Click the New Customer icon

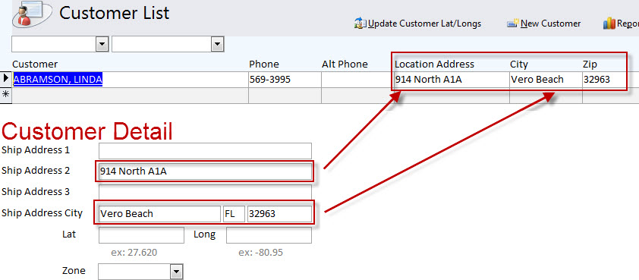coord(513,24)
